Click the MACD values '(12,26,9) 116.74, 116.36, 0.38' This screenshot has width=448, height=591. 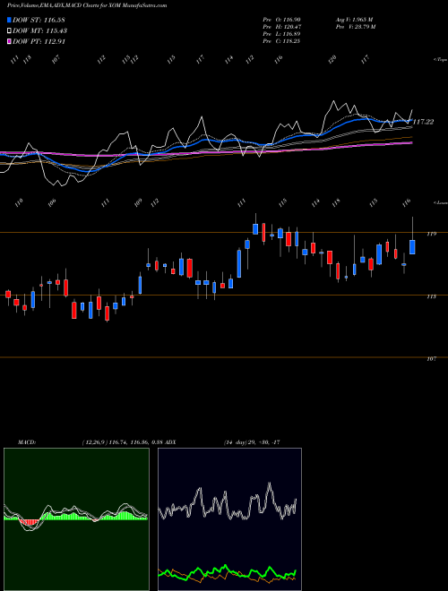122,442
